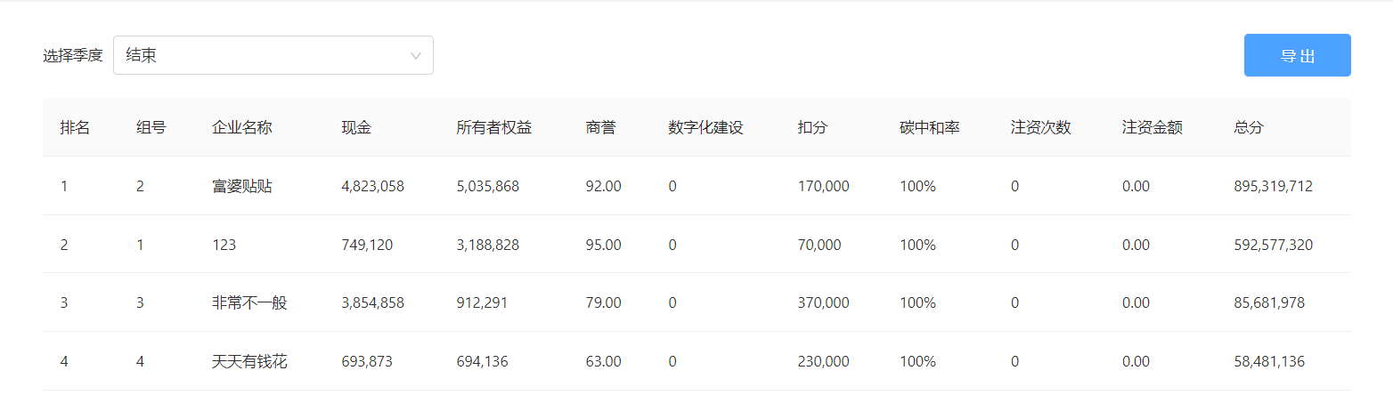
Task: Select the company named 123
Action: (696, 244)
